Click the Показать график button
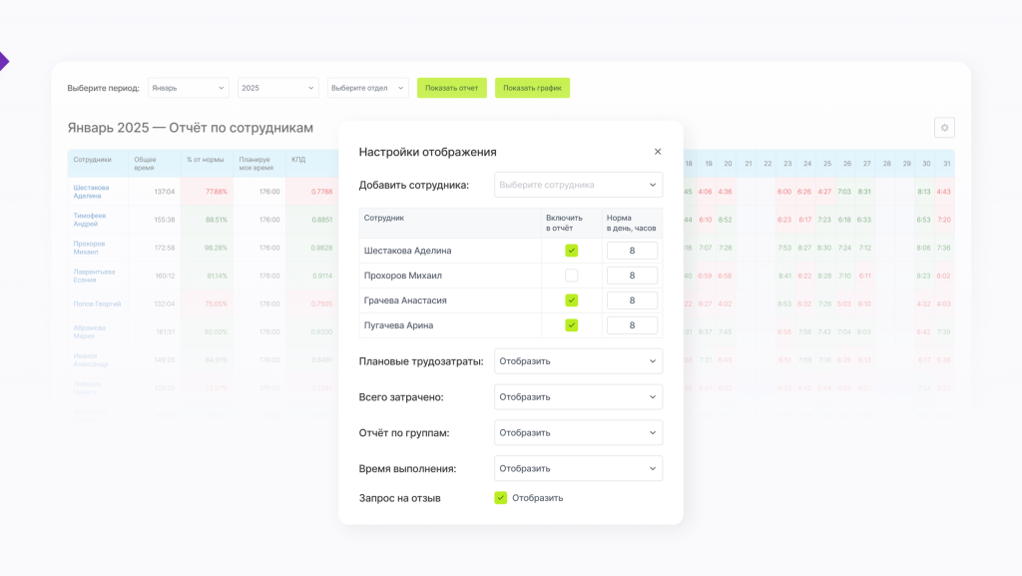This screenshot has height=576, width=1022. 532,88
